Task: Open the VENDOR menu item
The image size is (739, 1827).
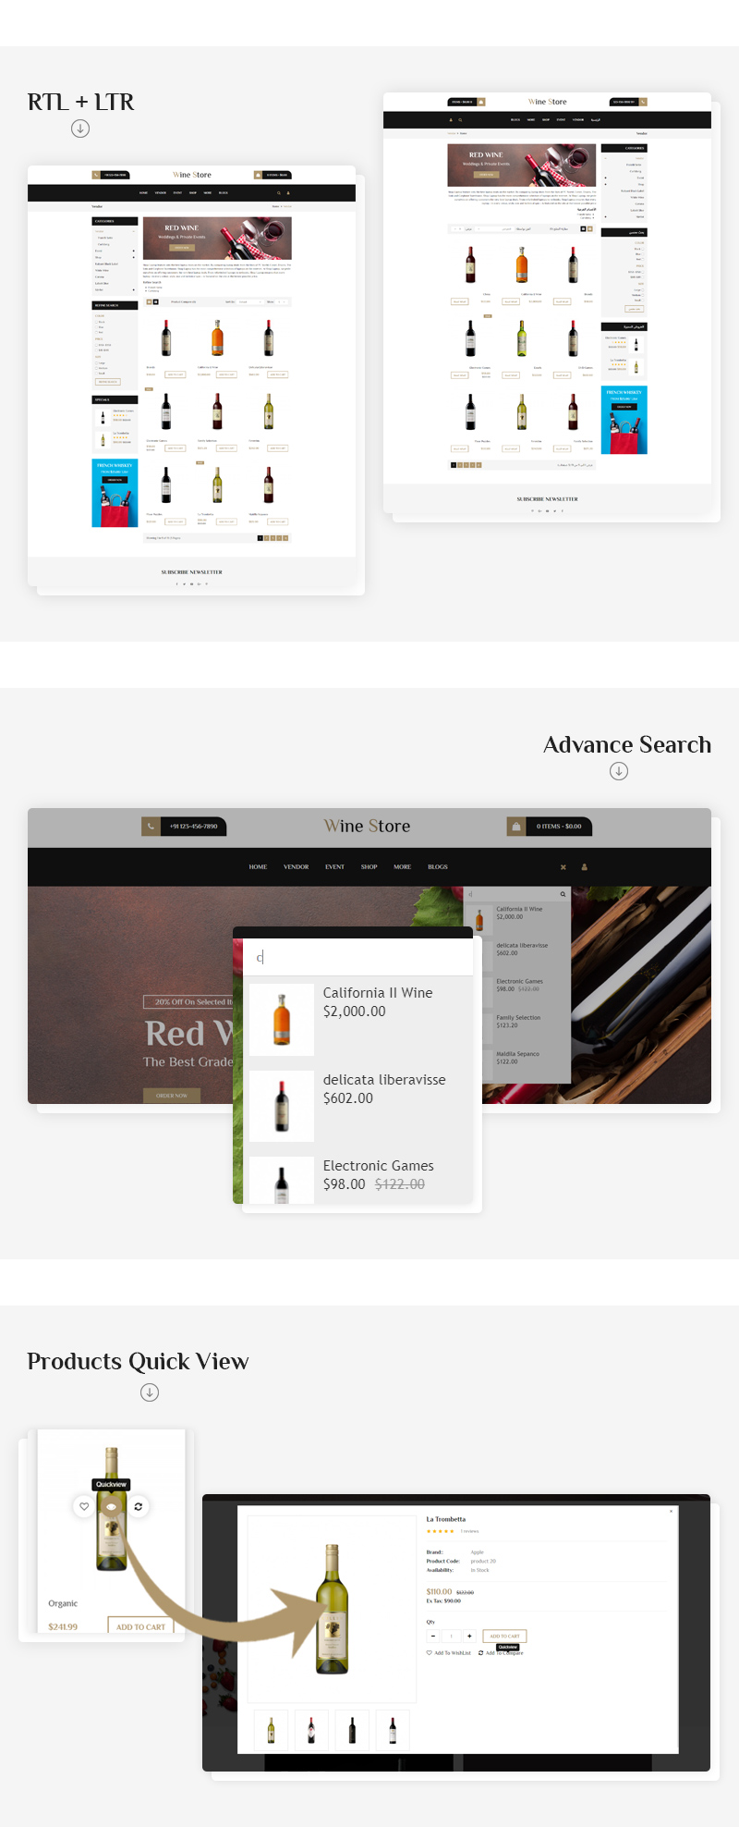Action: point(297,867)
